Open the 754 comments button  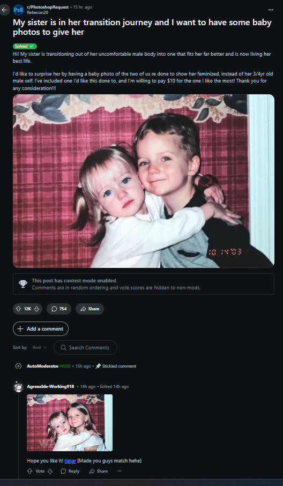tap(59, 309)
